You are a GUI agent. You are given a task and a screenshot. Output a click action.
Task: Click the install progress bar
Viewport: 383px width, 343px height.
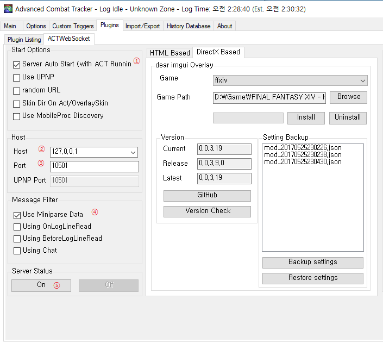[x=248, y=118]
